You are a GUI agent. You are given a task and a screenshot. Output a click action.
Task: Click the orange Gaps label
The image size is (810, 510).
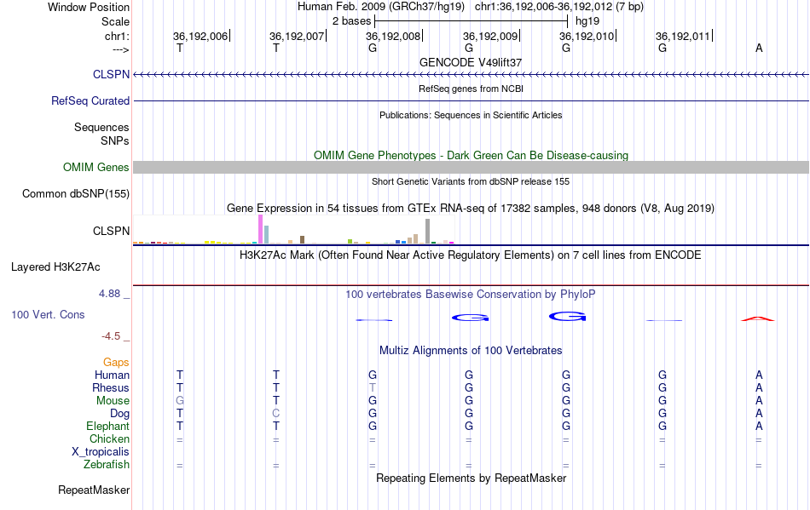116,363
